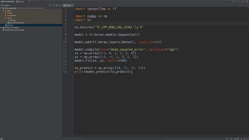This screenshot has height=140, width=249.
Task: Expand the lib folder
Action: [5, 18]
